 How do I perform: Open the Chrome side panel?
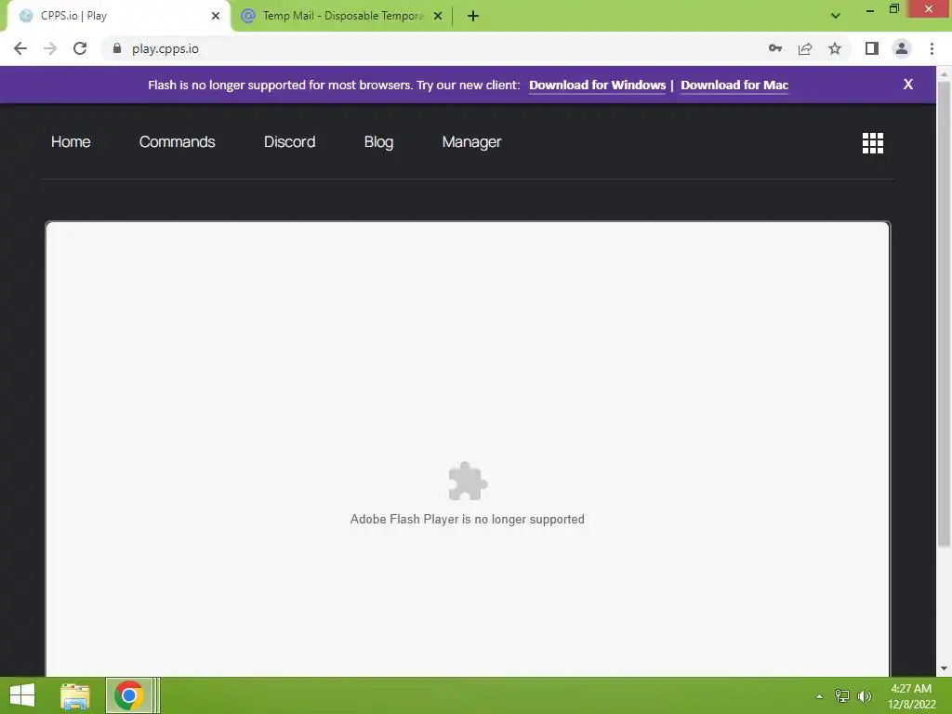[x=872, y=48]
